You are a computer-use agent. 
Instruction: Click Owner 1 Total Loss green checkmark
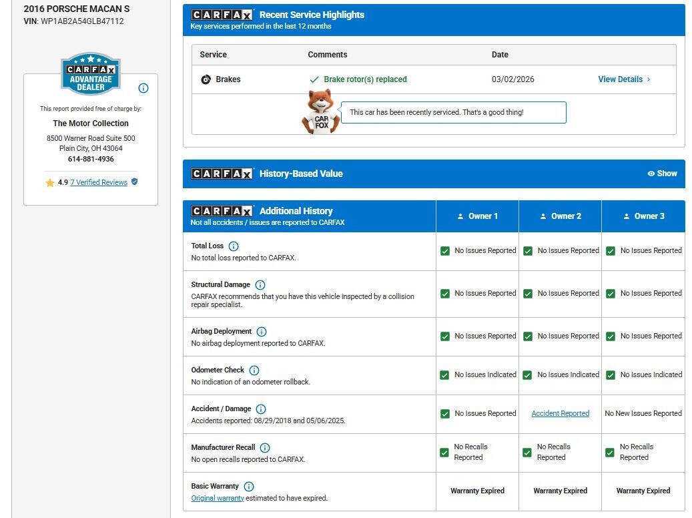[445, 251]
